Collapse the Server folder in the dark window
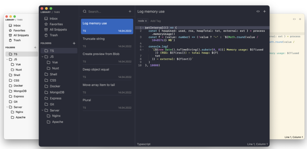Screen dimensions: 307x149 (x=42, y=110)
